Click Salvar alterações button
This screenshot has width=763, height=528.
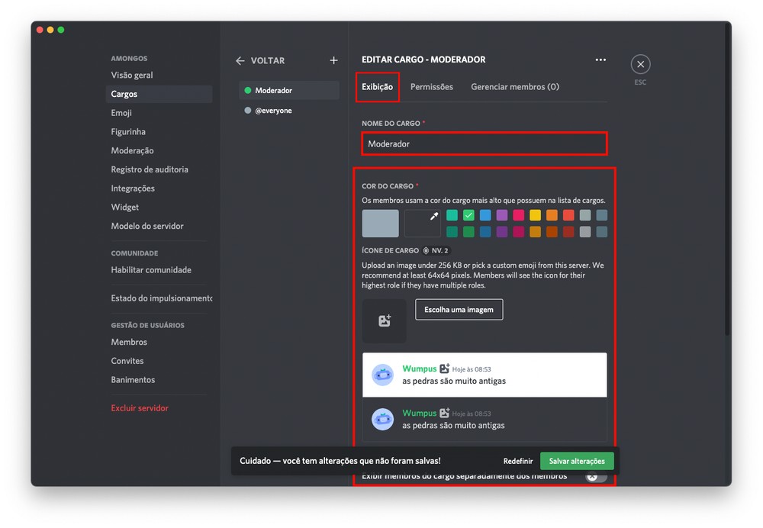[x=577, y=461]
